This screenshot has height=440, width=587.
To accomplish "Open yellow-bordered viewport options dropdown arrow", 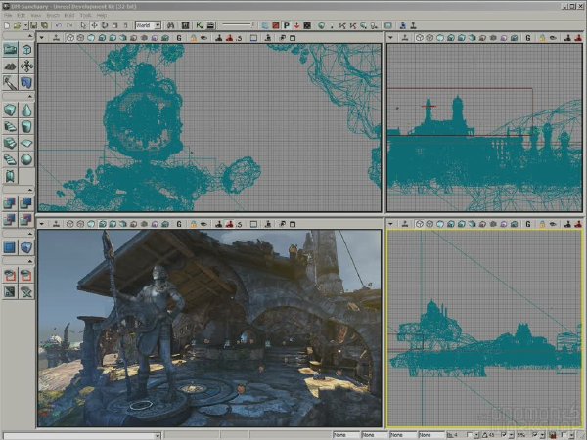I will (390, 224).
